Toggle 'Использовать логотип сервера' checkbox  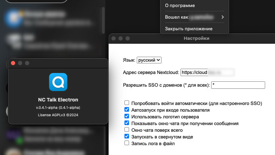point(127,116)
